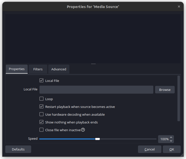Click the preview splitter handle dots

click(x=93, y=64)
